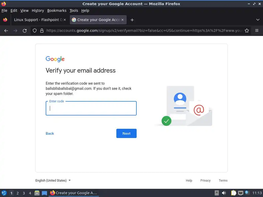Screen dimensions: 263x197
Task: Open the removable media tray icon
Action: coord(217,193)
